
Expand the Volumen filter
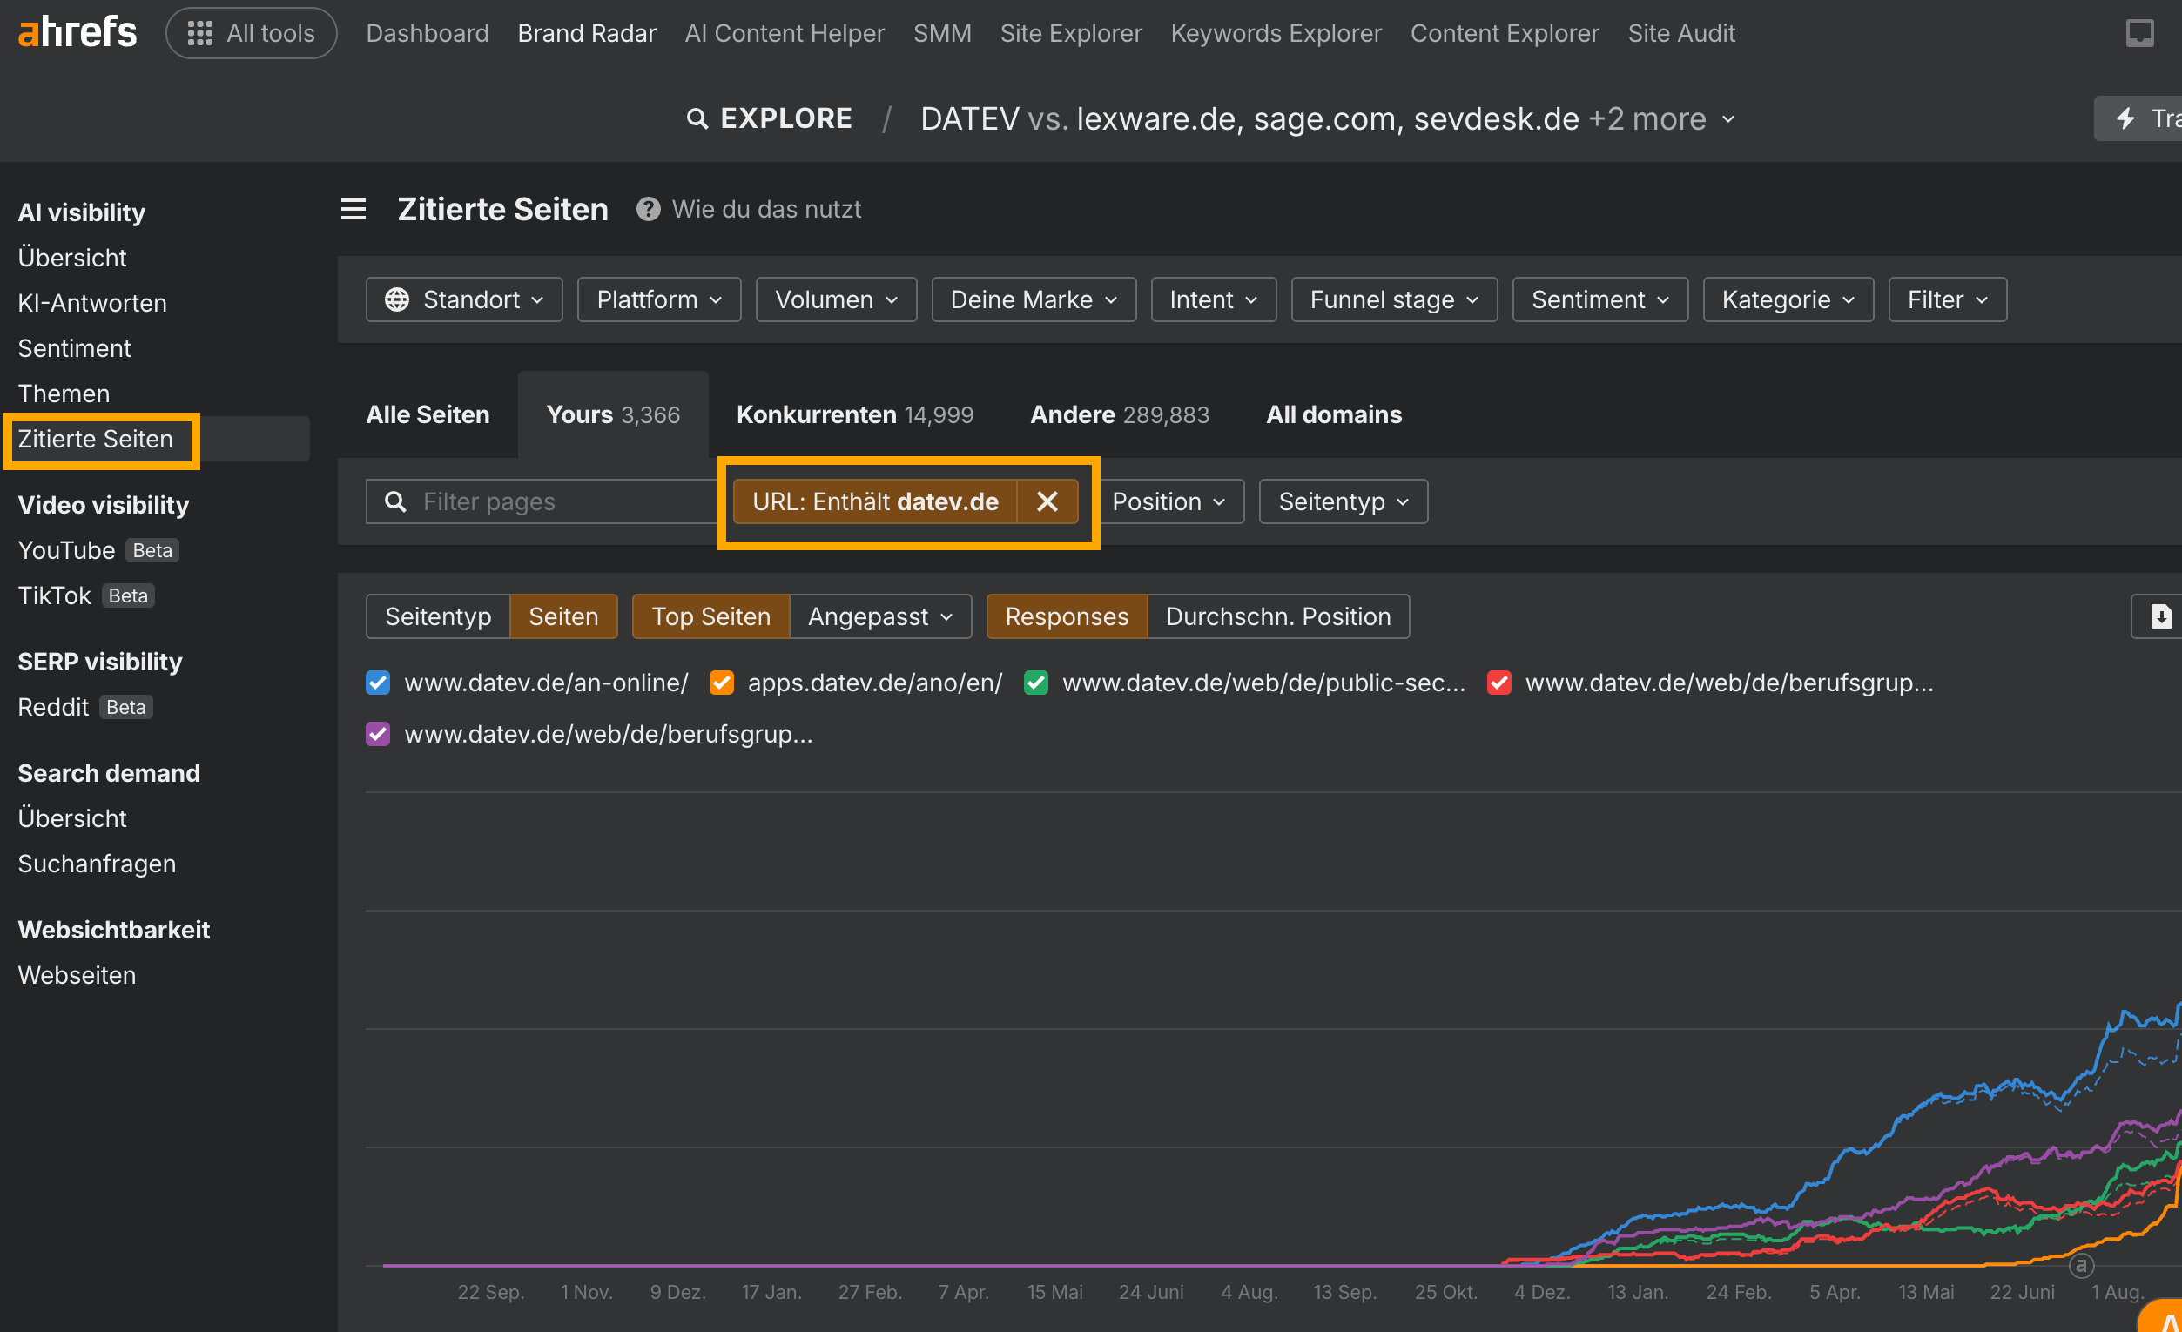click(x=836, y=300)
